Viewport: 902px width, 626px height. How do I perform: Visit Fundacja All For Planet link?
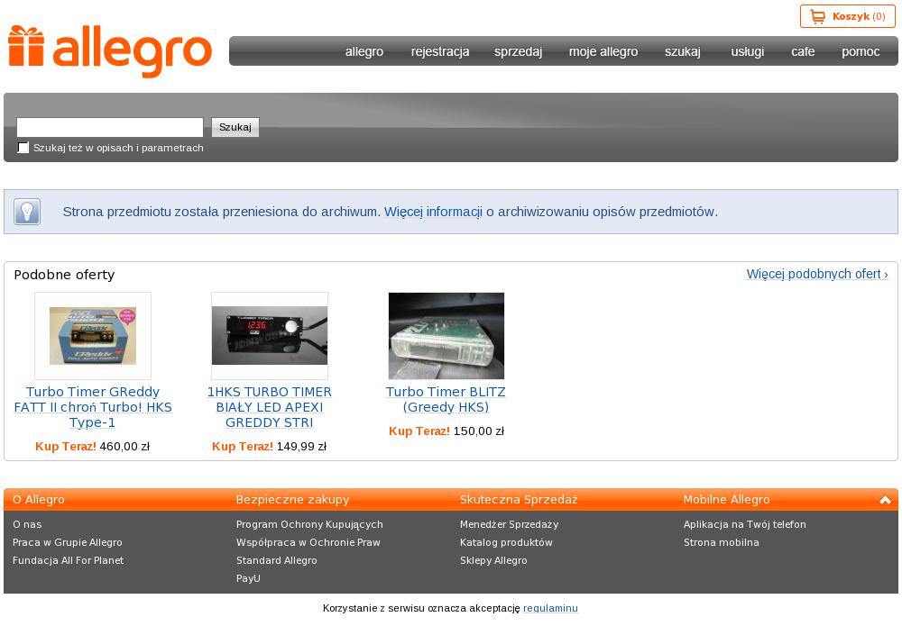point(68,560)
